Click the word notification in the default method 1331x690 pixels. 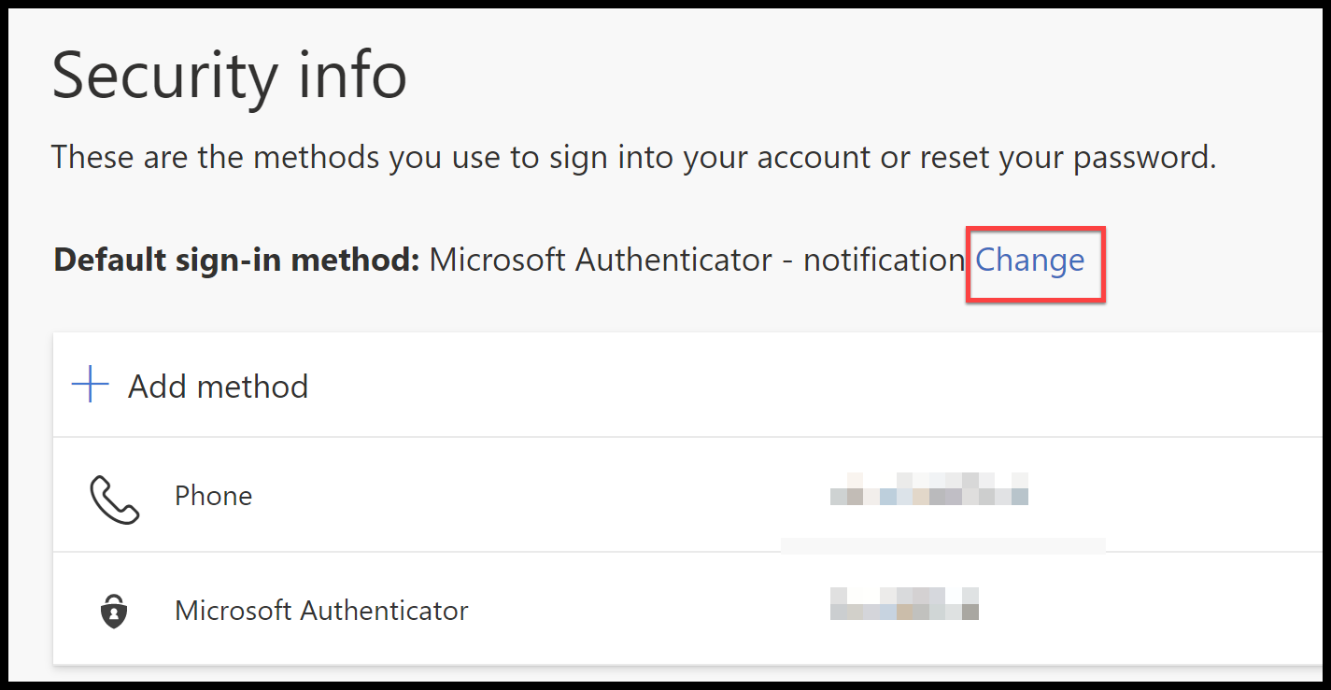884,260
